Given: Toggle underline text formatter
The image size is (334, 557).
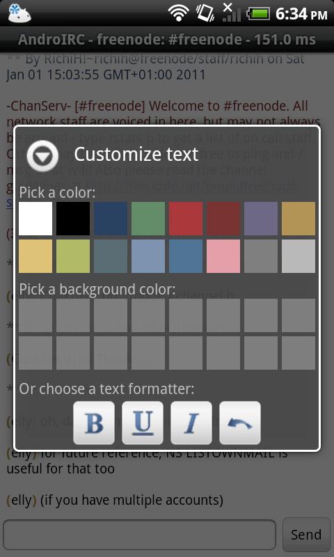Looking at the screenshot, I should [x=143, y=423].
